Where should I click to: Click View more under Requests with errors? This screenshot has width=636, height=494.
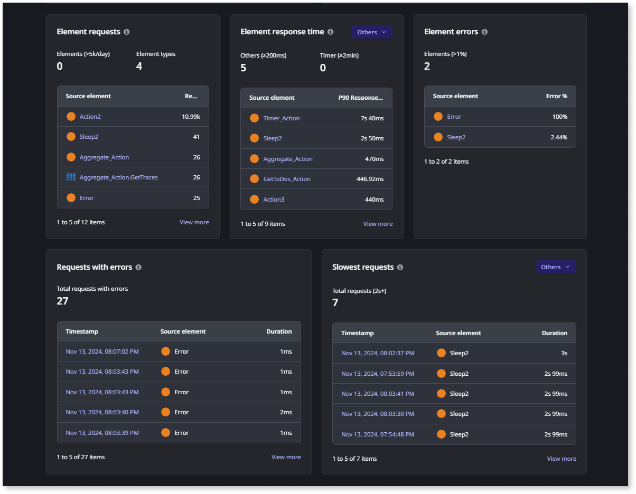point(286,457)
